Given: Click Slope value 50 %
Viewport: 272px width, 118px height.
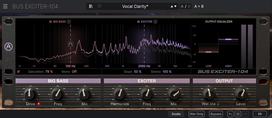Looking at the screenshot, I should pyautogui.click(x=138, y=72).
